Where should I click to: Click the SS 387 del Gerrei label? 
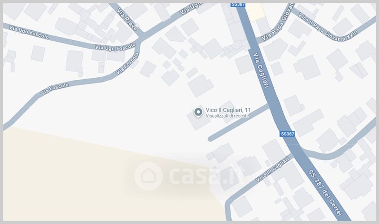325,193
